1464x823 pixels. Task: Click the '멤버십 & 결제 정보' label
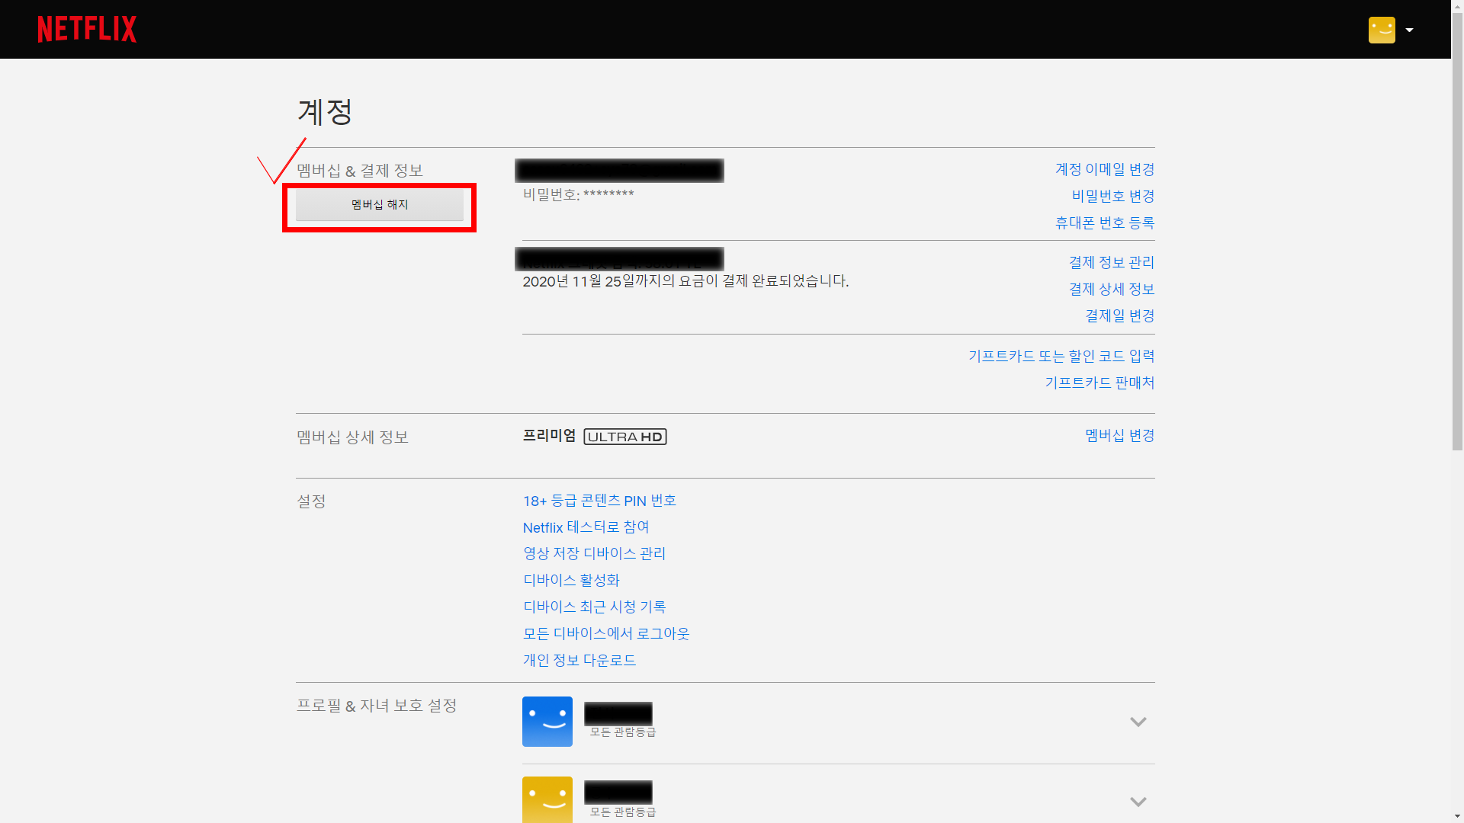360,171
